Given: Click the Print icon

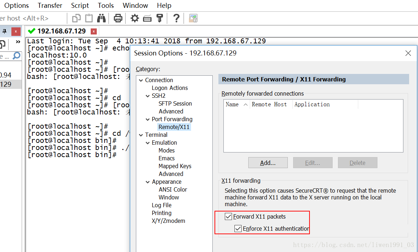Looking at the screenshot, I should coord(118,18).
